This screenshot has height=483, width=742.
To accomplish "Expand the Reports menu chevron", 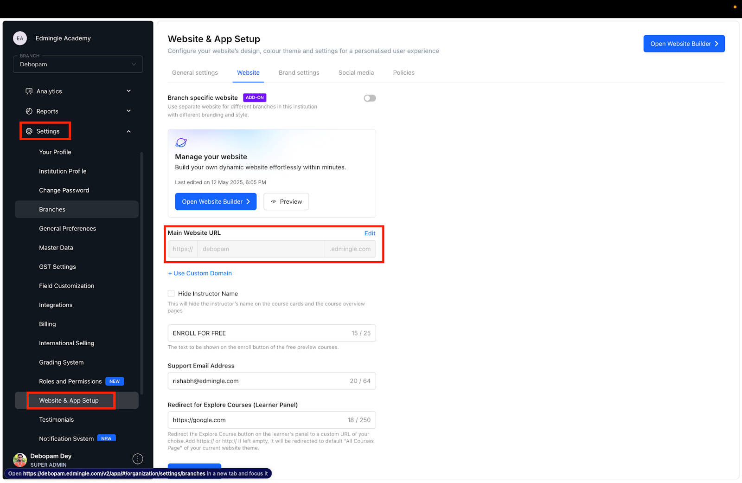I will pyautogui.click(x=128, y=111).
